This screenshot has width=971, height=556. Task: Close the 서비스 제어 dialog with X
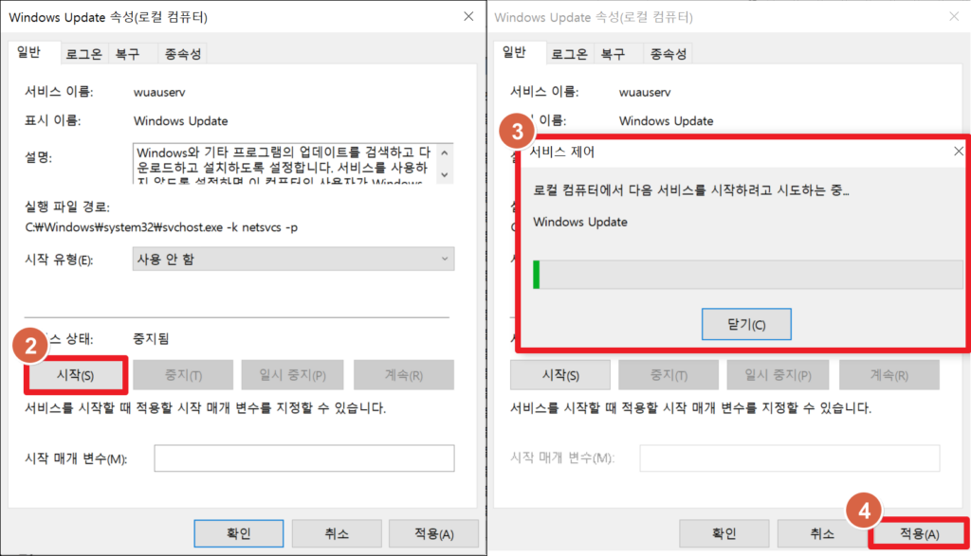click(x=959, y=152)
